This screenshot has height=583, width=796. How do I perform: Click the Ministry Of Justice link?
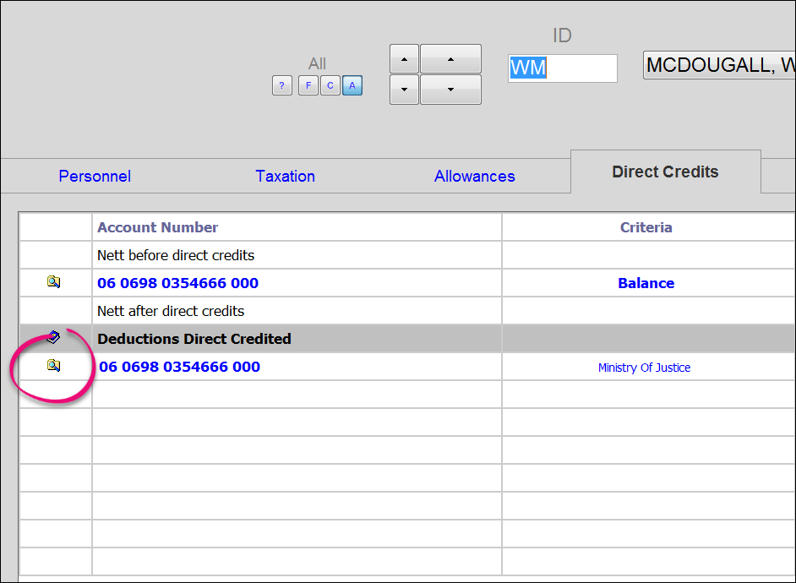coord(644,367)
